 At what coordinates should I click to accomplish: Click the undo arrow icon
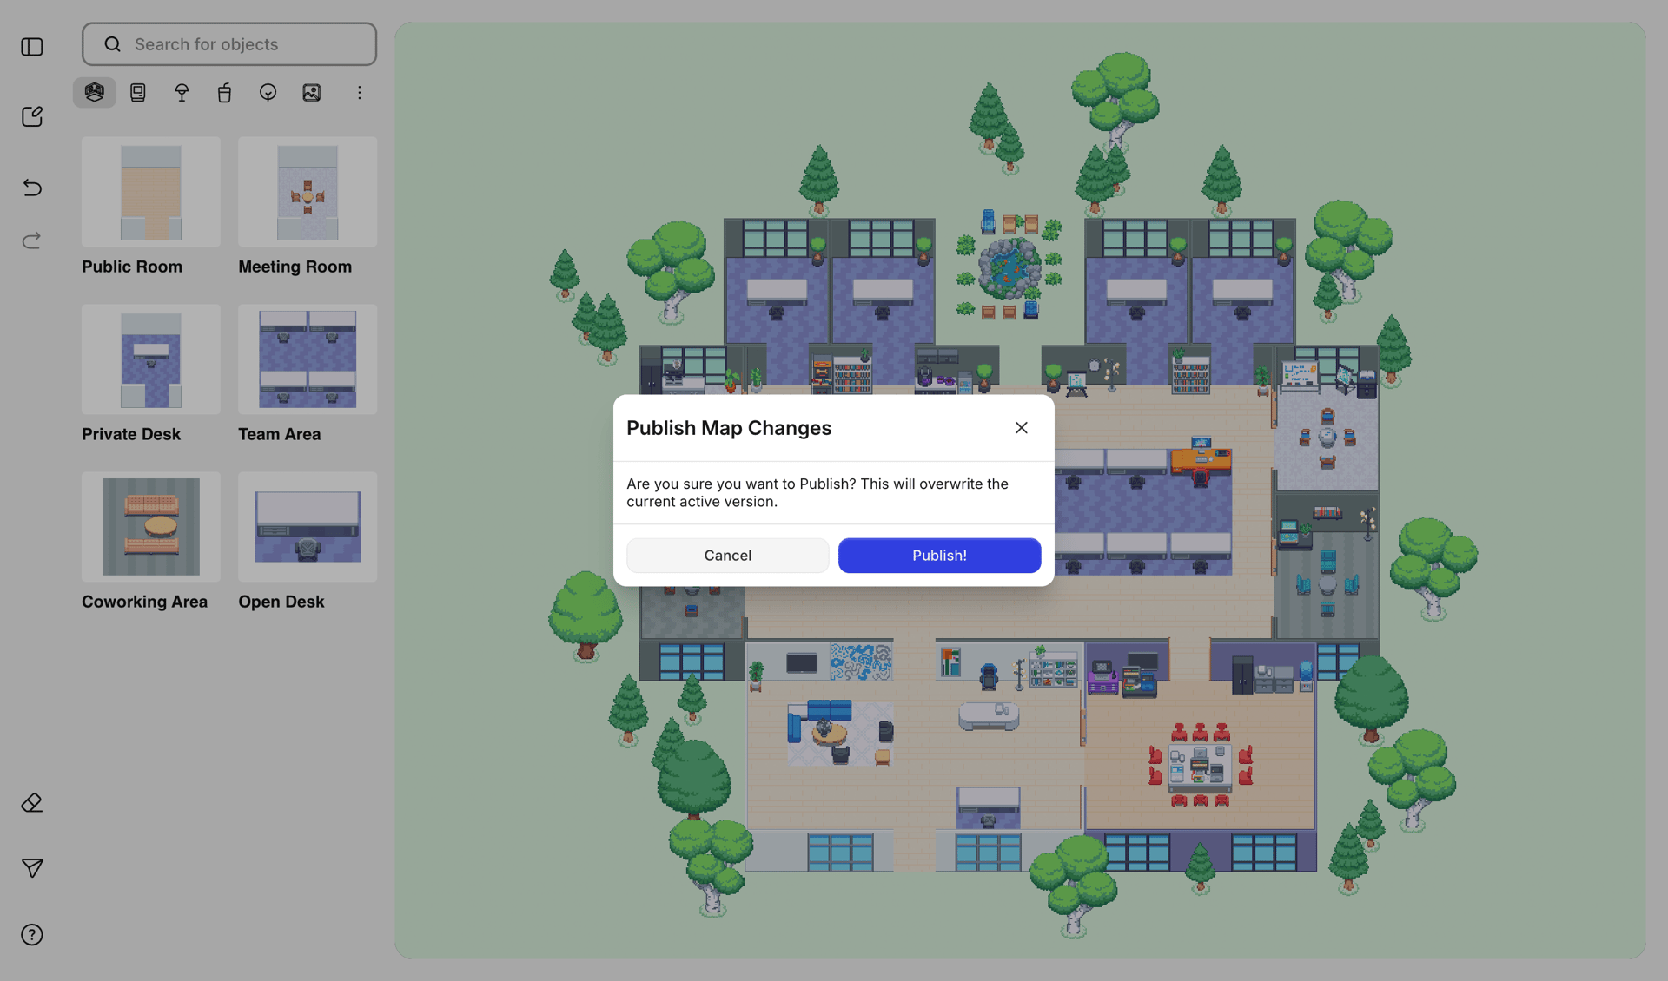(31, 188)
